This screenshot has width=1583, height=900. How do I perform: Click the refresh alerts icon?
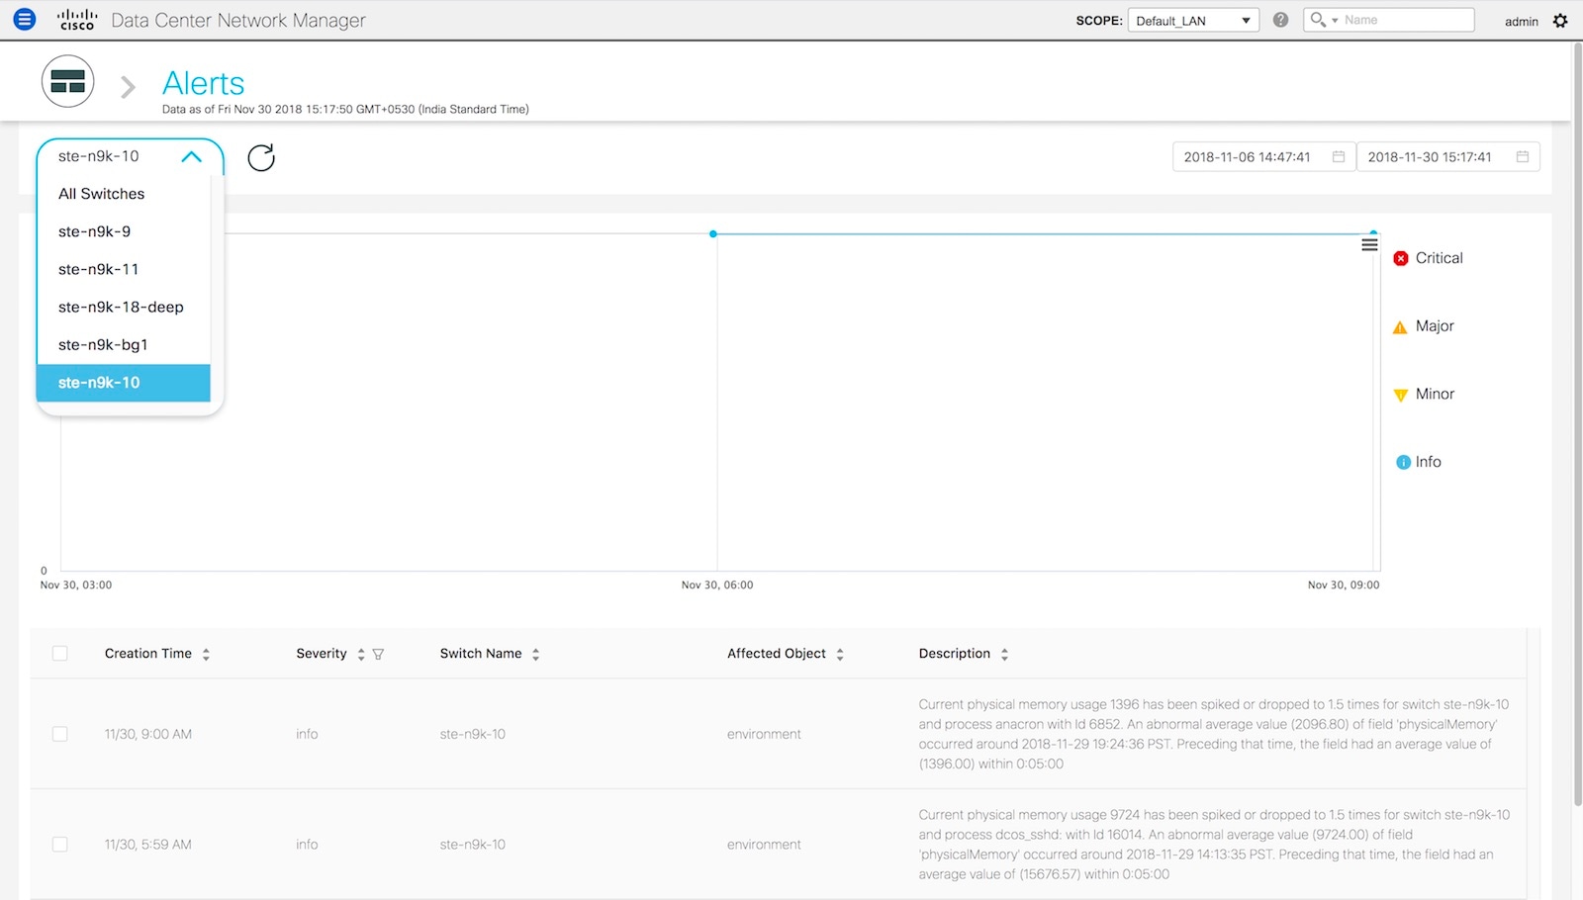(261, 157)
